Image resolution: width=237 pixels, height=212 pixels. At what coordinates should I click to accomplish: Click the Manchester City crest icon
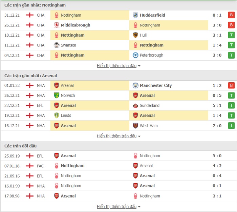[x=135, y=85]
